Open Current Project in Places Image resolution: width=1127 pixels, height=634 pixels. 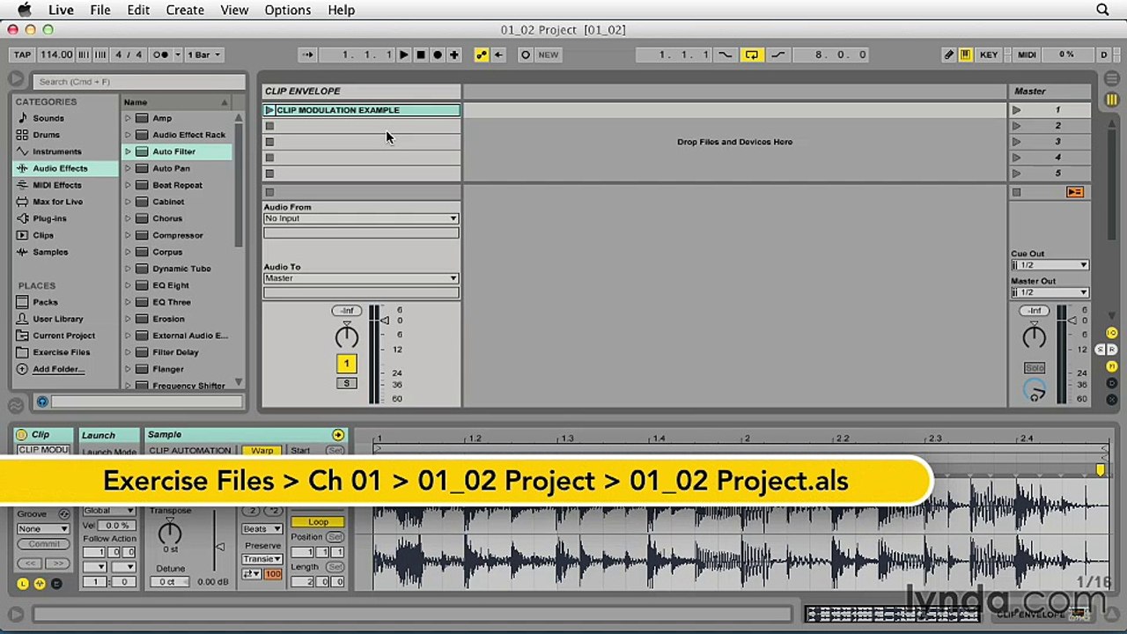(63, 335)
